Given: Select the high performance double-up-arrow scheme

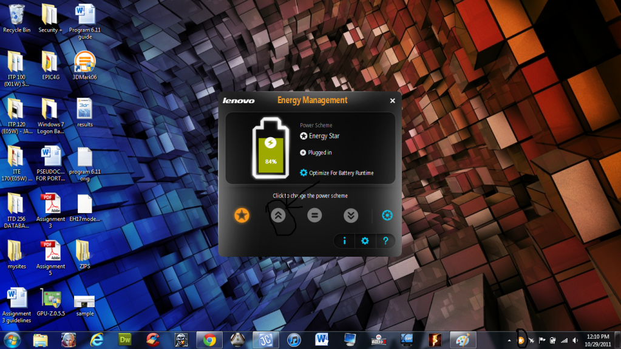Looking at the screenshot, I should pyautogui.click(x=278, y=215).
